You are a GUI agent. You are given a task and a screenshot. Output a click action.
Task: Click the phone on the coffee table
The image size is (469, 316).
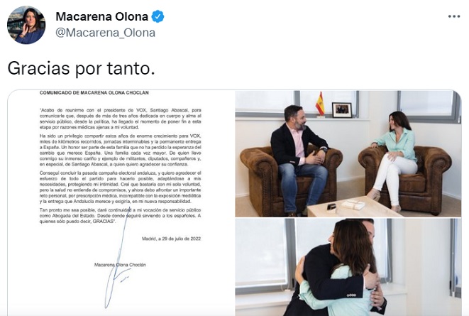click(x=332, y=206)
